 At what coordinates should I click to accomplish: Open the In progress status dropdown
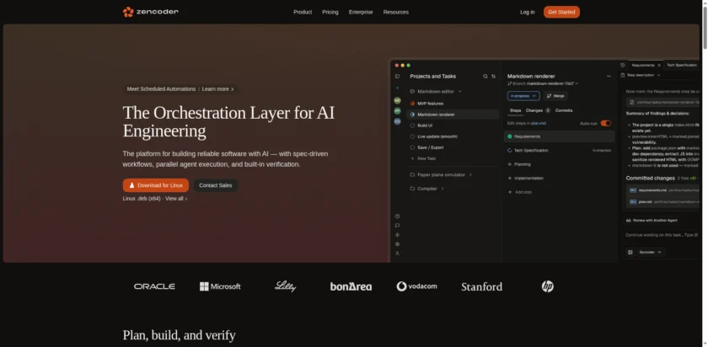(x=523, y=96)
